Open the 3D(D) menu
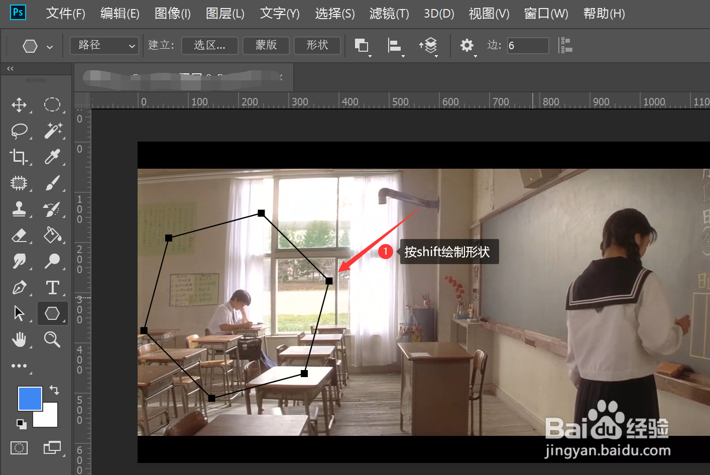 439,14
